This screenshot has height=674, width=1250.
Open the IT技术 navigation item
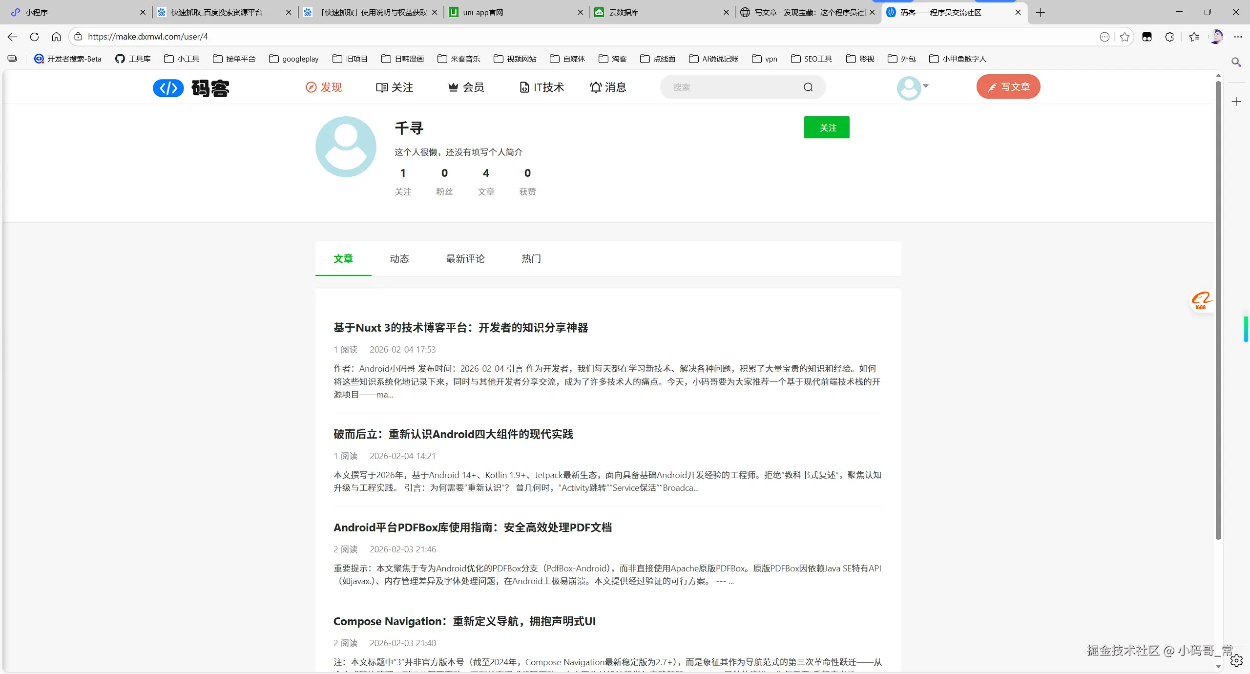pos(542,87)
